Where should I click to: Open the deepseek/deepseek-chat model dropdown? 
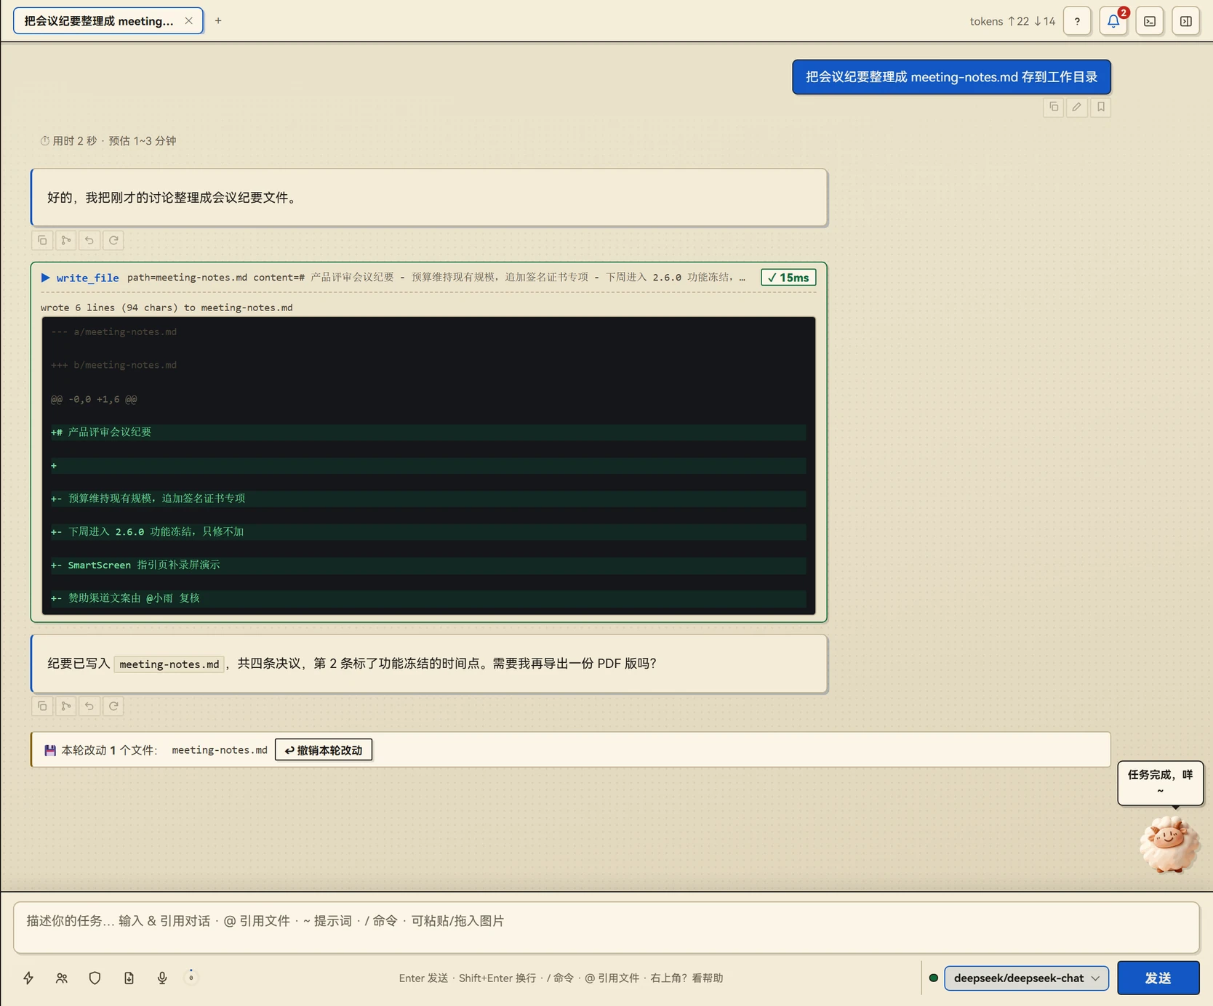tap(1026, 978)
